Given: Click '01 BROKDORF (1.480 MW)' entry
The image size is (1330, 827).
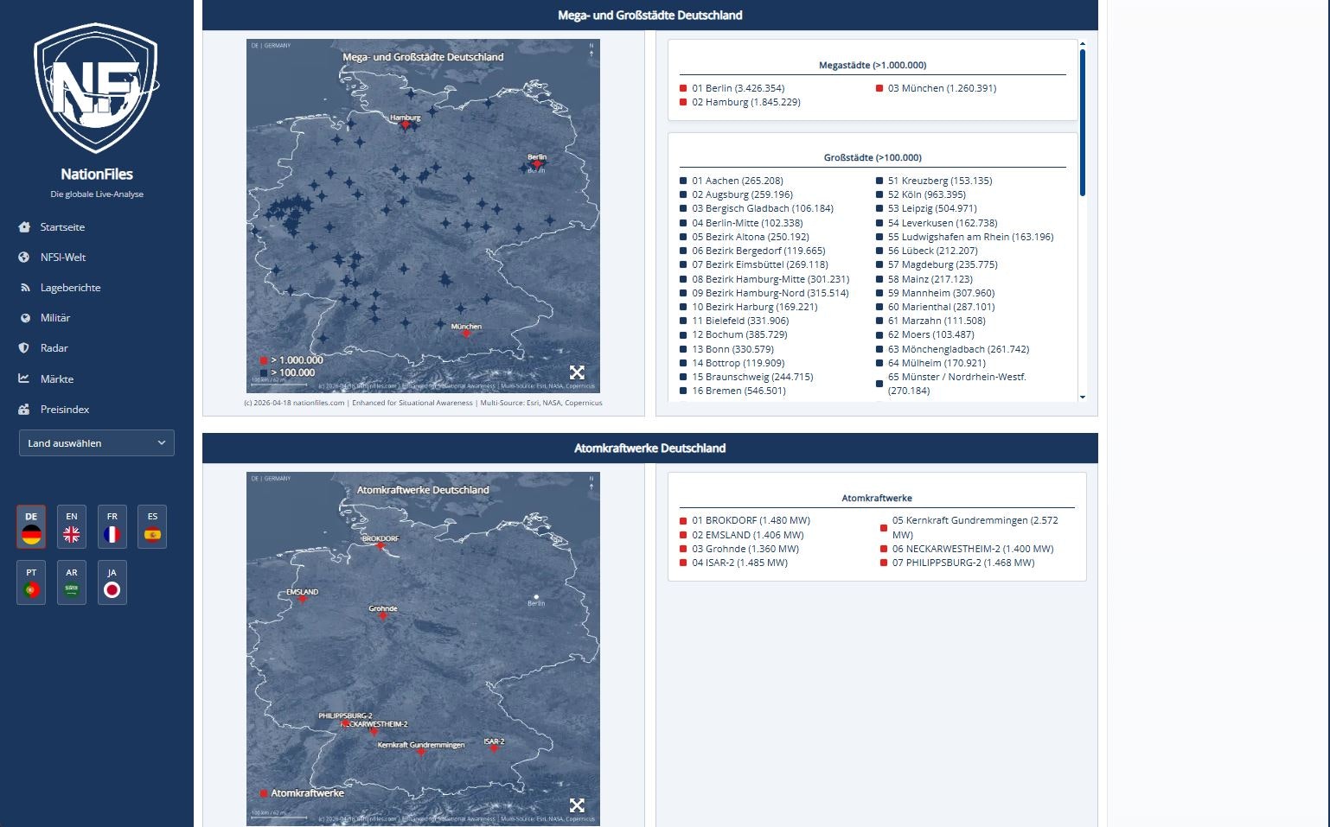Looking at the screenshot, I should [751, 520].
